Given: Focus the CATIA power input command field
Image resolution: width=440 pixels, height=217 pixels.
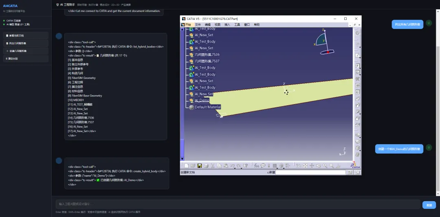Looking at the screenshot, I should click(310, 172).
